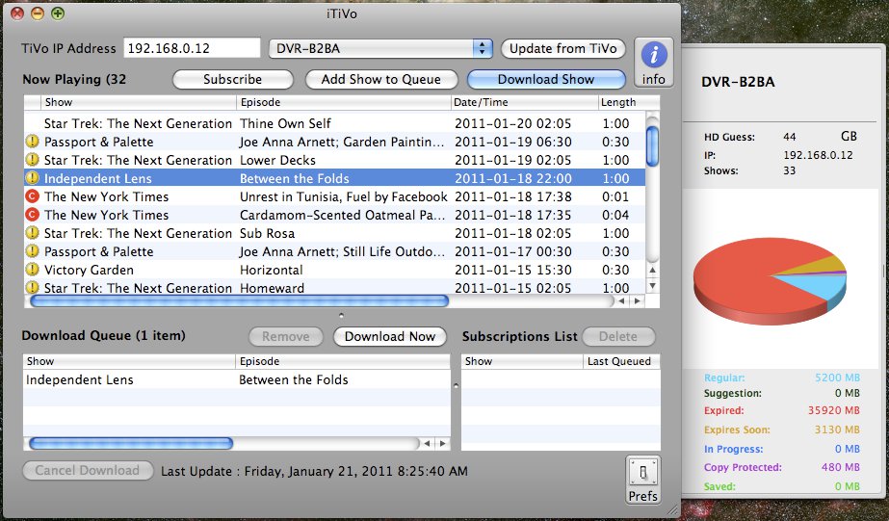Viewport: 889px width, 521px height.
Task: Click the TiVo IP Address field
Action: (192, 48)
